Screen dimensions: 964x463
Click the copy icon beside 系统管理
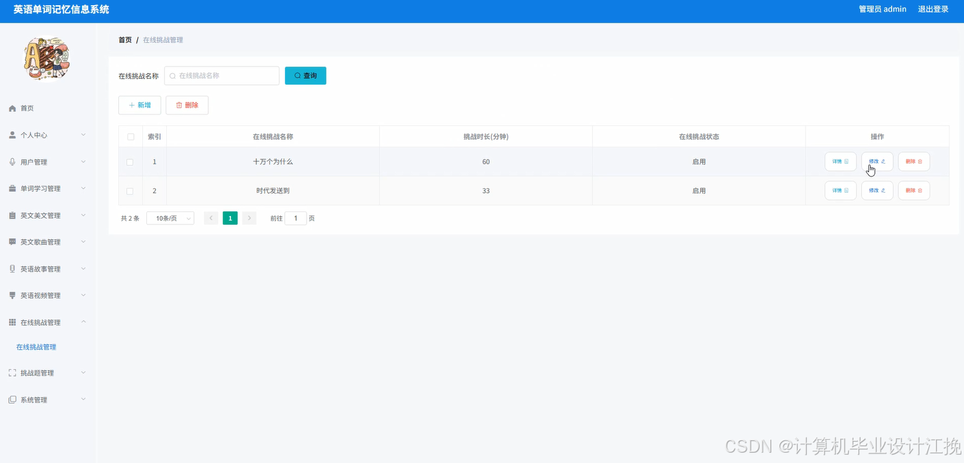click(12, 400)
